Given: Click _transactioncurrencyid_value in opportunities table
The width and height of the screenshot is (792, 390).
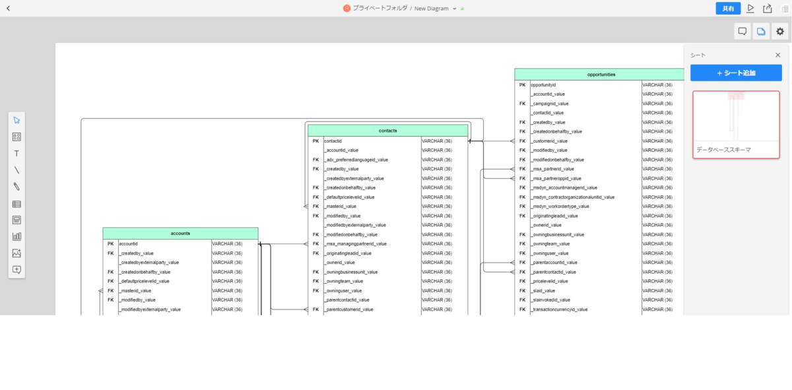Looking at the screenshot, I should [559, 309].
